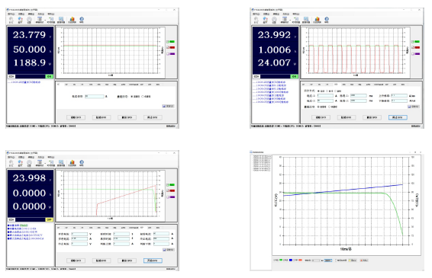Click the dial gauge icon in top-left window toolbar
This screenshot has width=432, height=278.
tap(29, 20)
